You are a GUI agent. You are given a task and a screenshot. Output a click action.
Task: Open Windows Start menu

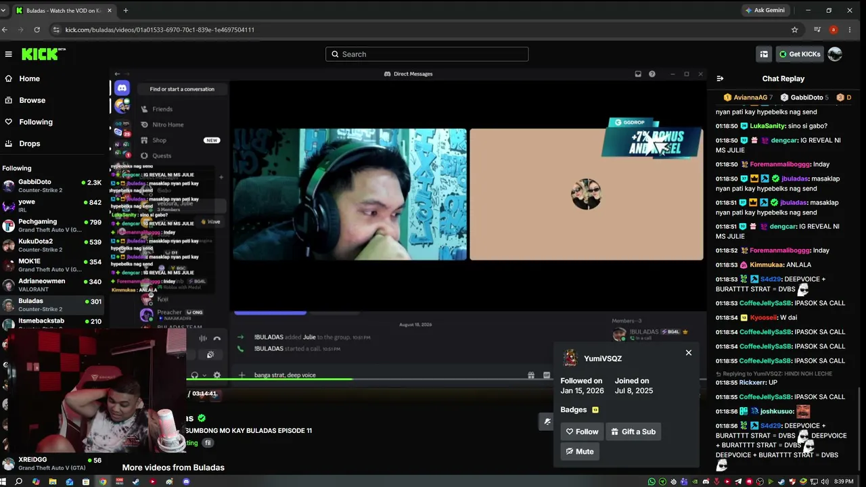pyautogui.click(x=3, y=482)
